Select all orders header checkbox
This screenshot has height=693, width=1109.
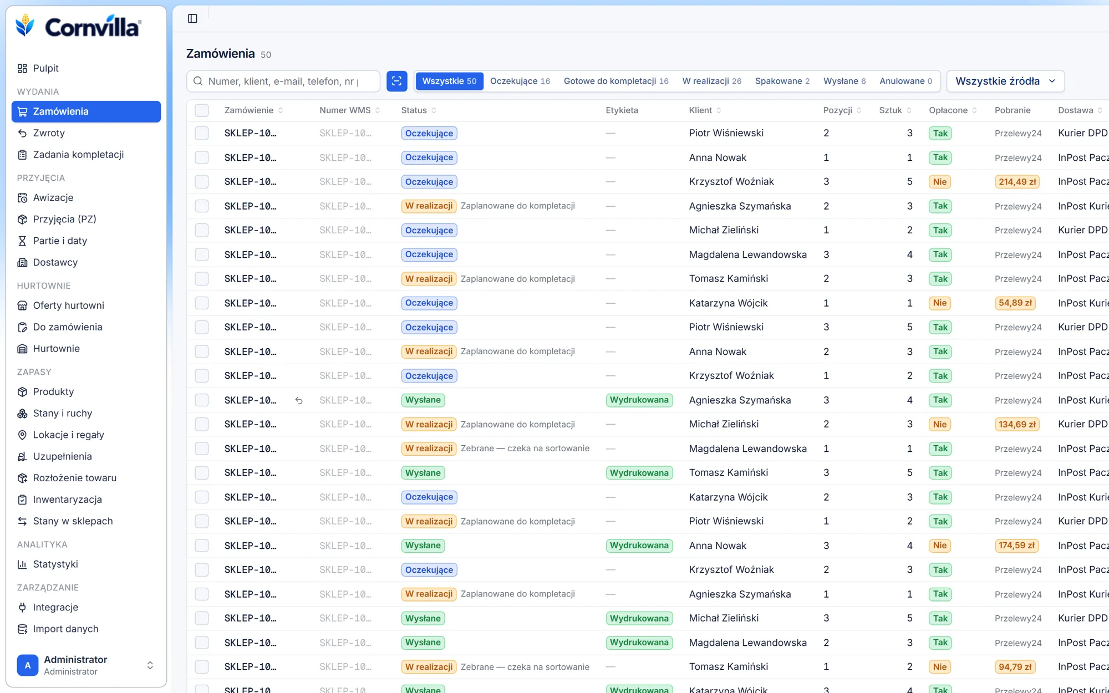(202, 110)
